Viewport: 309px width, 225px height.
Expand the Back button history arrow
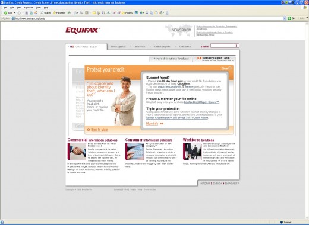point(14,13)
